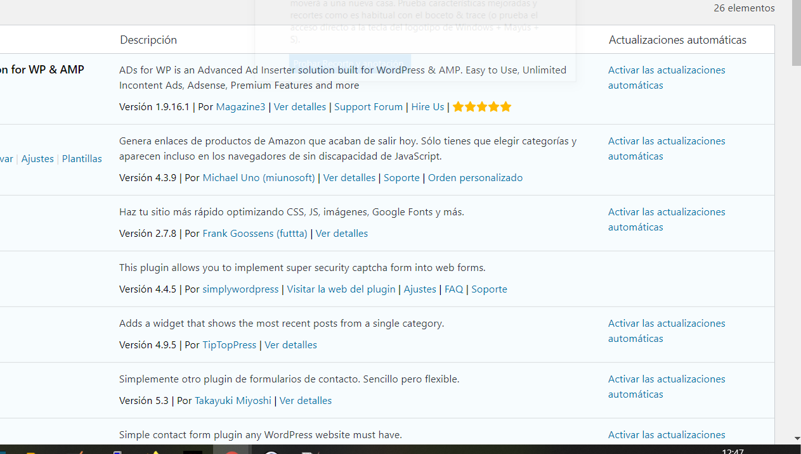Click the Orden personalizado link
The height and width of the screenshot is (454, 801).
[475, 178]
